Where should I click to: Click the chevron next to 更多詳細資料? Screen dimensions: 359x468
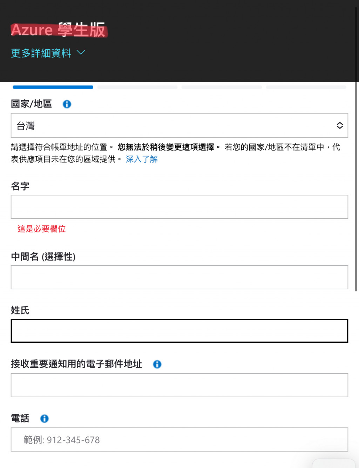point(81,53)
